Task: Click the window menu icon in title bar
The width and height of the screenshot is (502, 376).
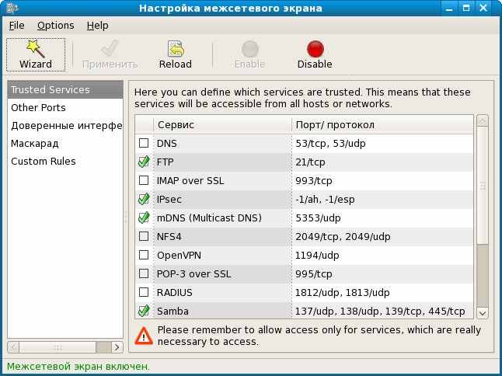Action: click(x=12, y=8)
